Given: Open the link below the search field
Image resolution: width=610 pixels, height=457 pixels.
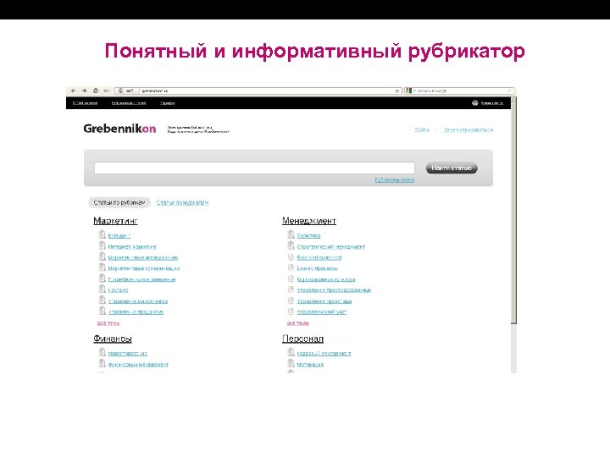Looking at the screenshot, I should click(x=395, y=180).
